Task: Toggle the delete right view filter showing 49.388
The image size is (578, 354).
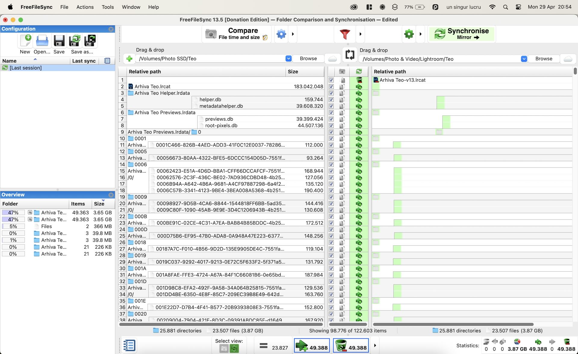Action: click(x=351, y=346)
